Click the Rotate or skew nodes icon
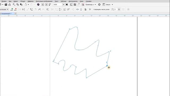The width and height of the screenshot is (170, 96). (x=69, y=9)
